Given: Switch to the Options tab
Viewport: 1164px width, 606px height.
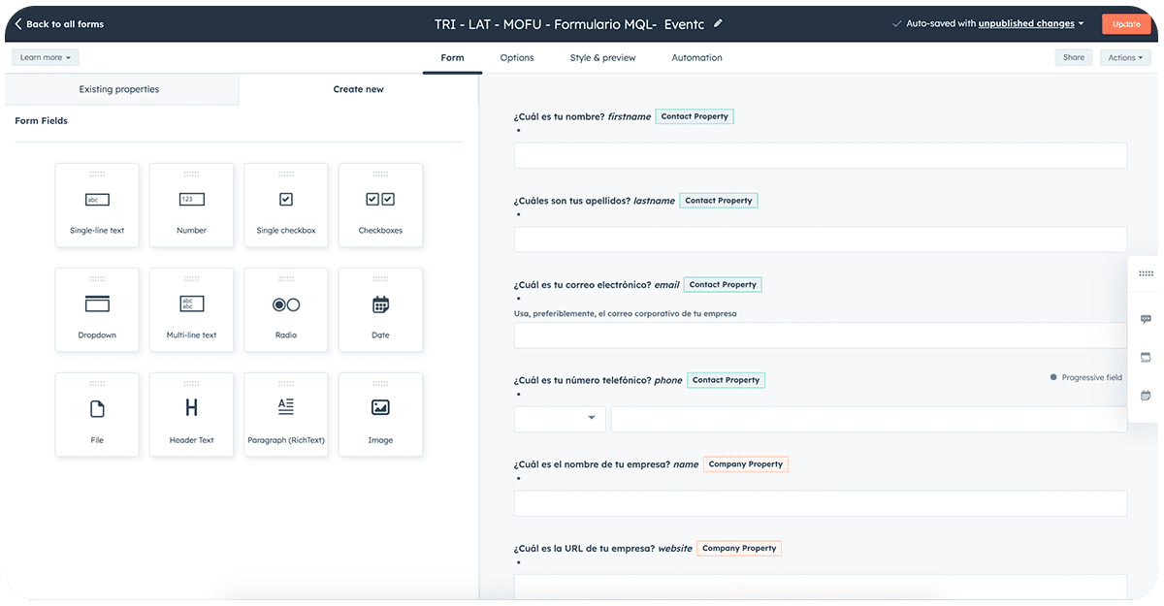Looking at the screenshot, I should [517, 58].
